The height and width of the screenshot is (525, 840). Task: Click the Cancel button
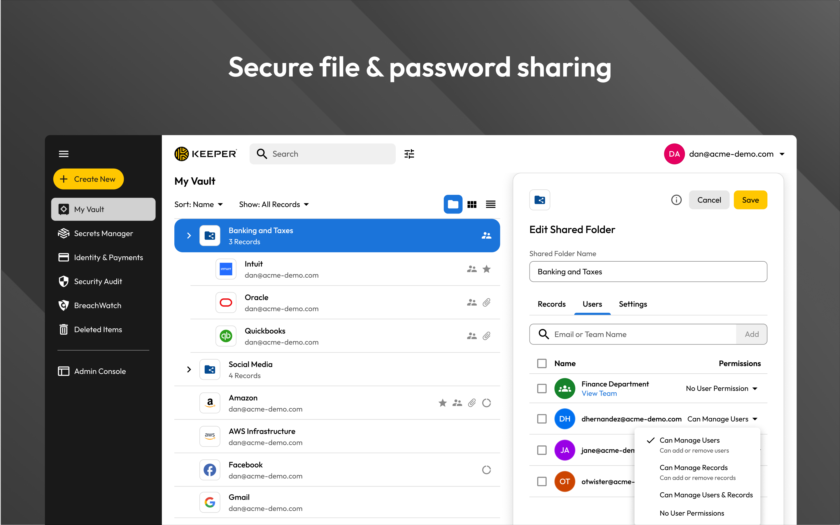click(709, 200)
